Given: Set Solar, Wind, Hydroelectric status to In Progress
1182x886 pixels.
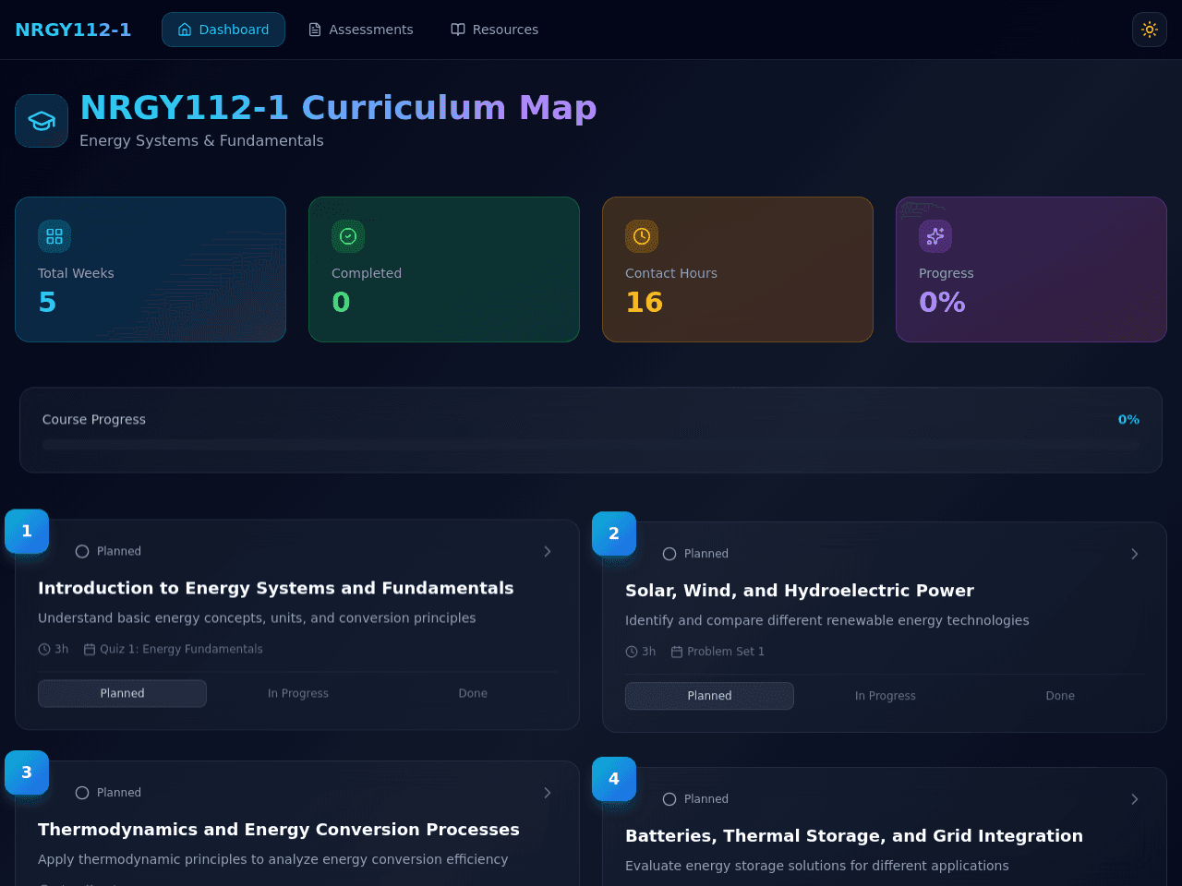Looking at the screenshot, I should 886,696.
